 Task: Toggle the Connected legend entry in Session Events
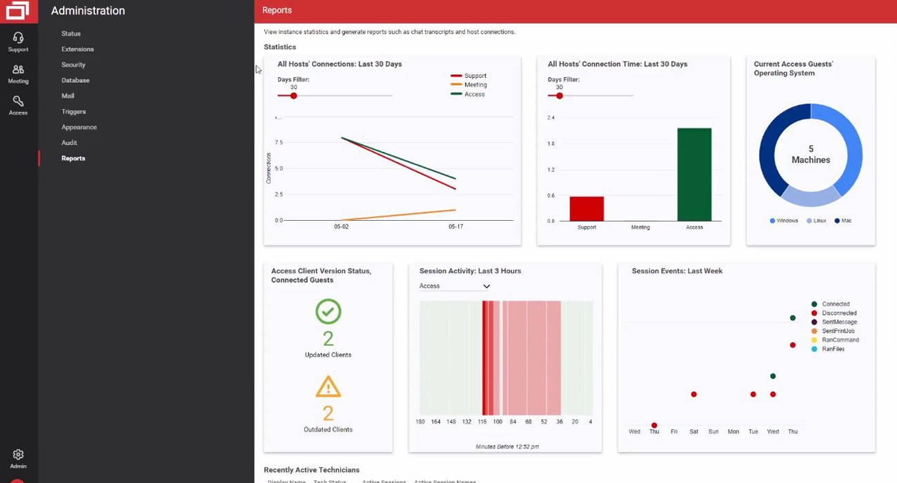click(831, 304)
